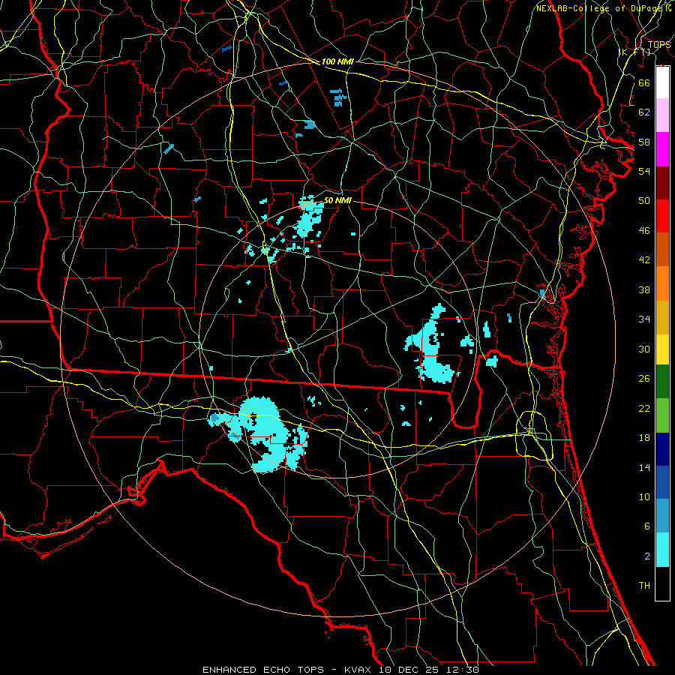675x675 pixels.
Task: Click the "14" legend value
Action: click(644, 467)
